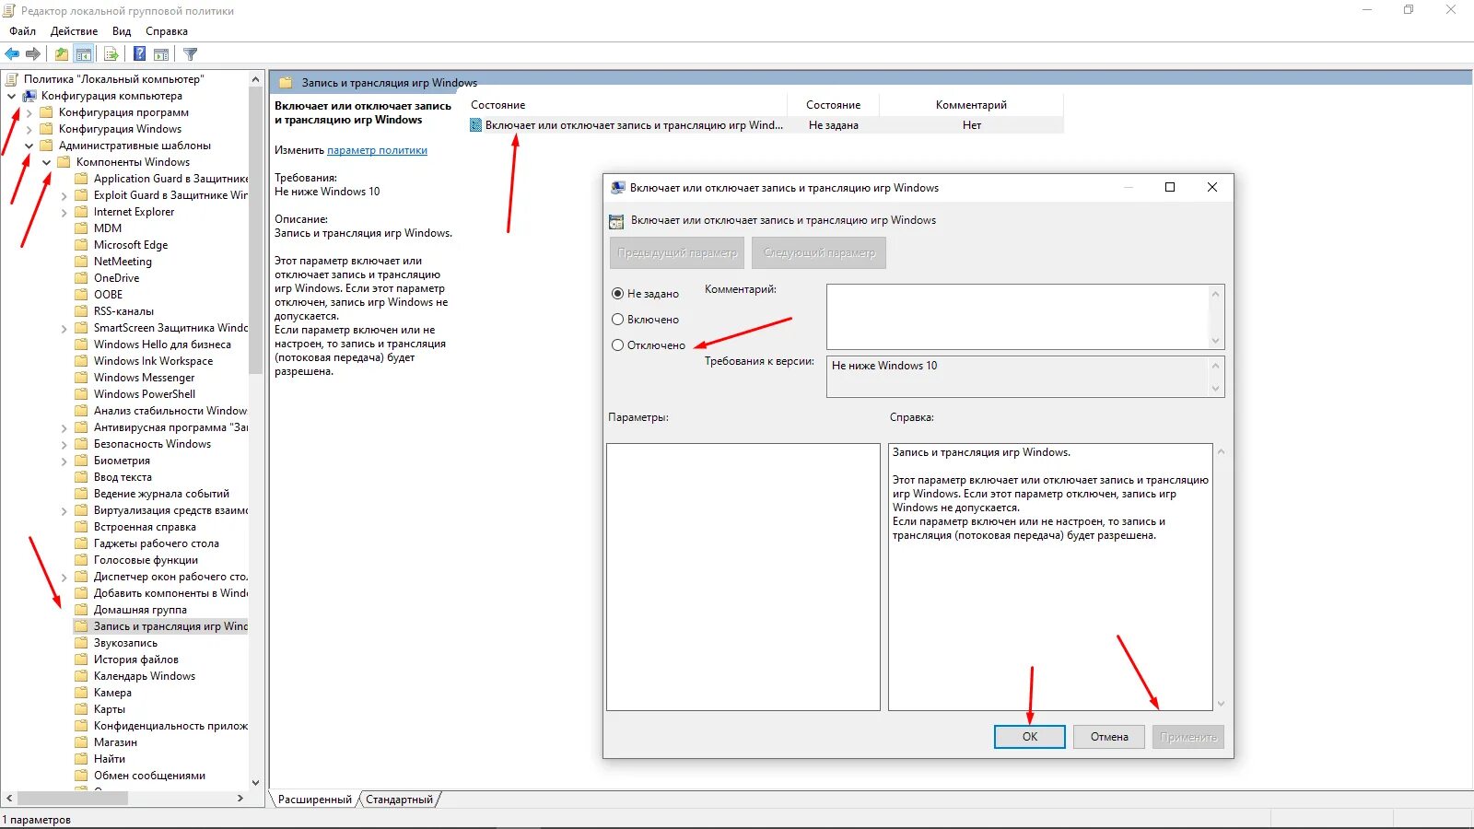This screenshot has height=829, width=1474.
Task: Click the Комментарий column header
Action: pos(971,105)
